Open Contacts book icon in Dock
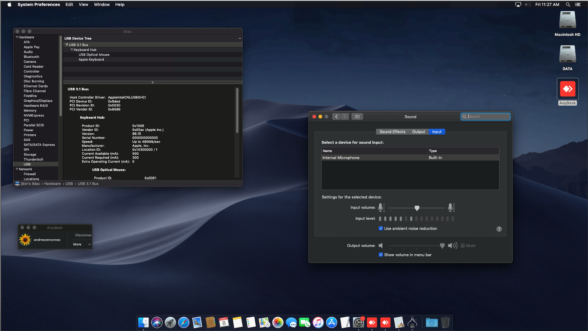Screen dimensions: 588x331 [210, 322]
